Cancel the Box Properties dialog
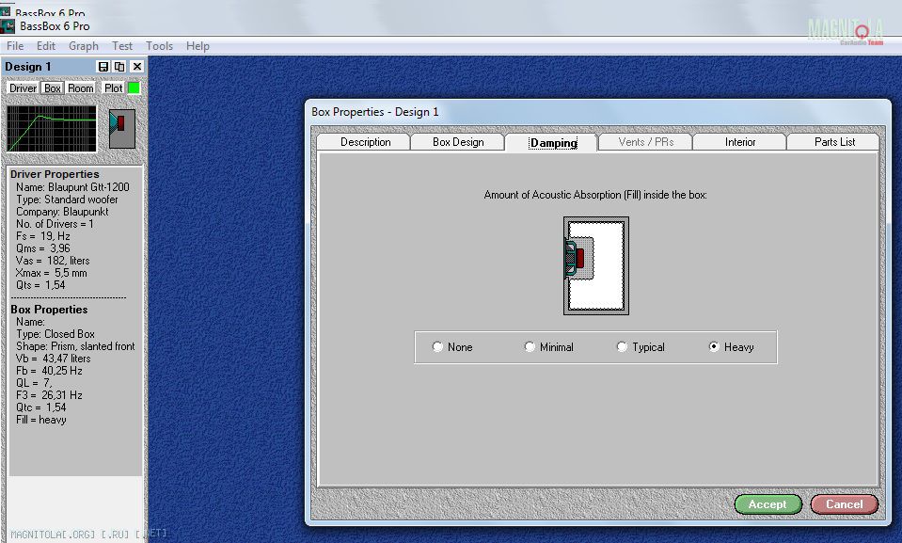Image resolution: width=902 pixels, height=543 pixels. (x=845, y=504)
